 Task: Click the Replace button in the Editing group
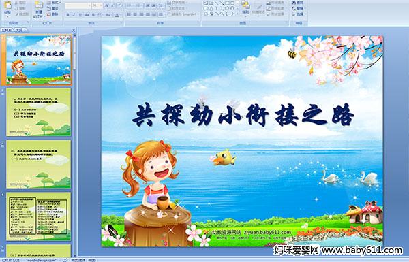(x=299, y=8)
